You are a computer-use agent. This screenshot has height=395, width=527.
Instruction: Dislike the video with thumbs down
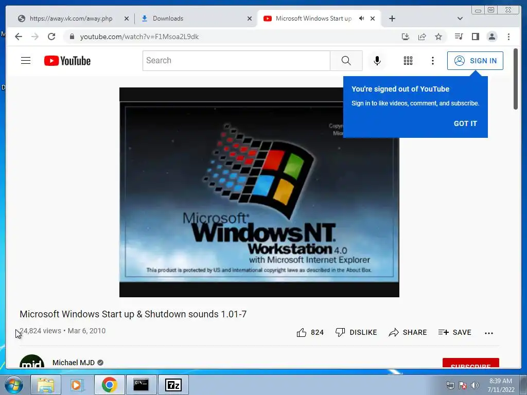[x=356, y=332]
